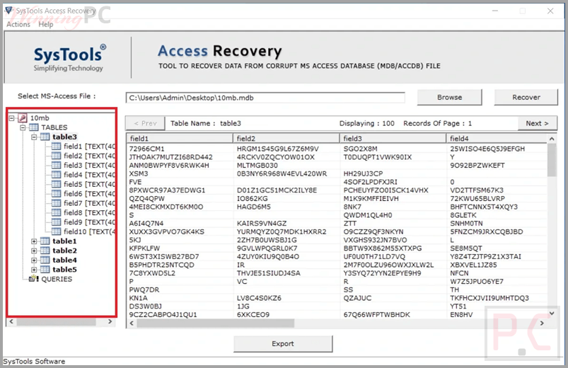
Task: Click the TABLES folder icon
Action: tap(34, 127)
